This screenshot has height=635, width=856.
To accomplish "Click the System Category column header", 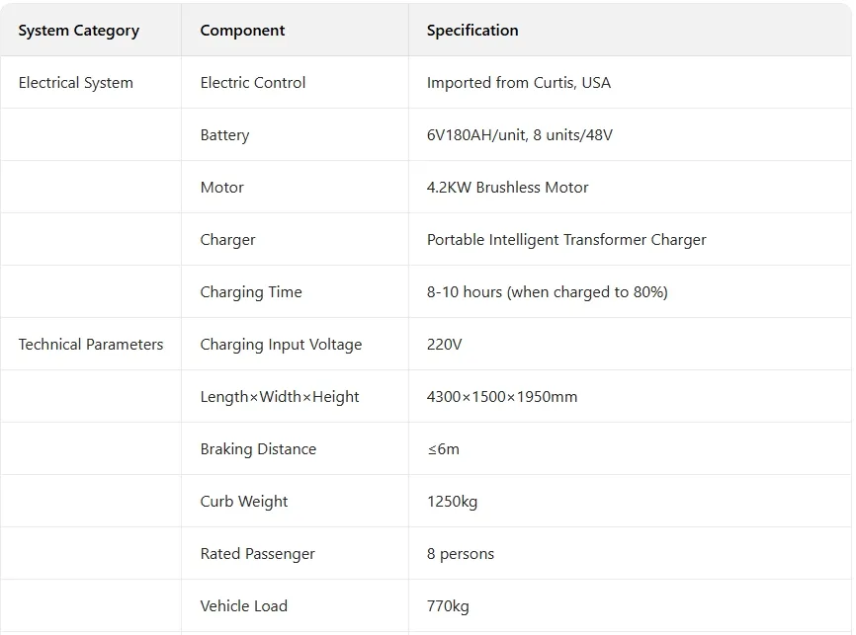I will pyautogui.click(x=79, y=31).
